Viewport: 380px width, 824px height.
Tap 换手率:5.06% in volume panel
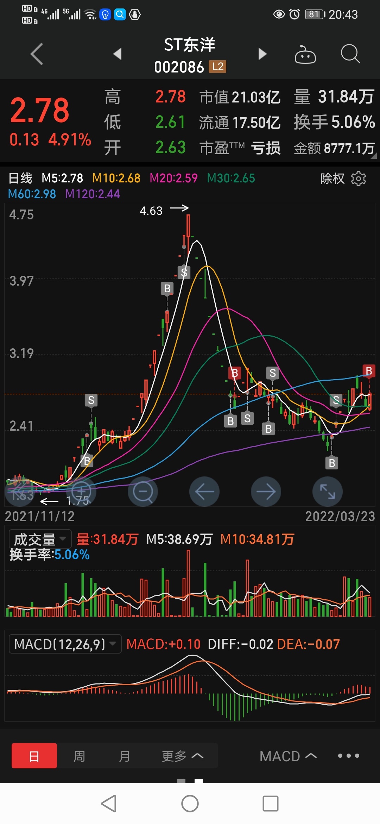[49, 555]
